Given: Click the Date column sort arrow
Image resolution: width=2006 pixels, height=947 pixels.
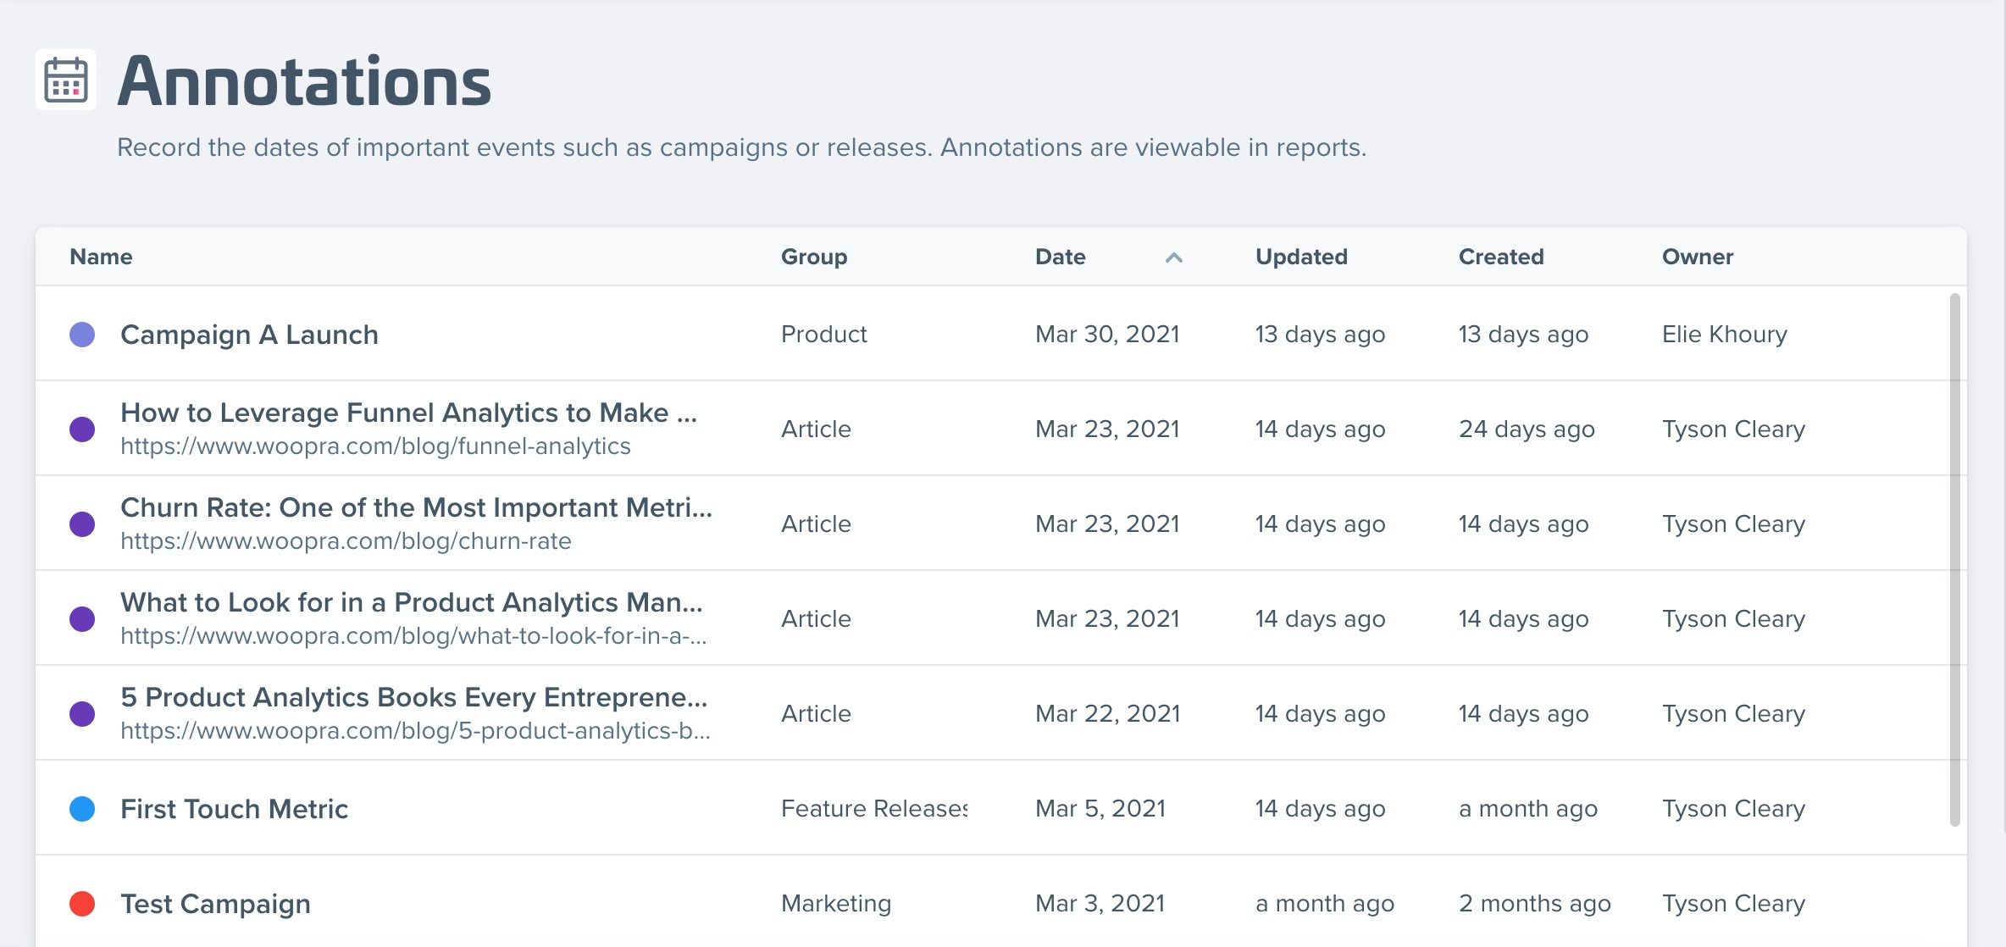Looking at the screenshot, I should (x=1173, y=258).
